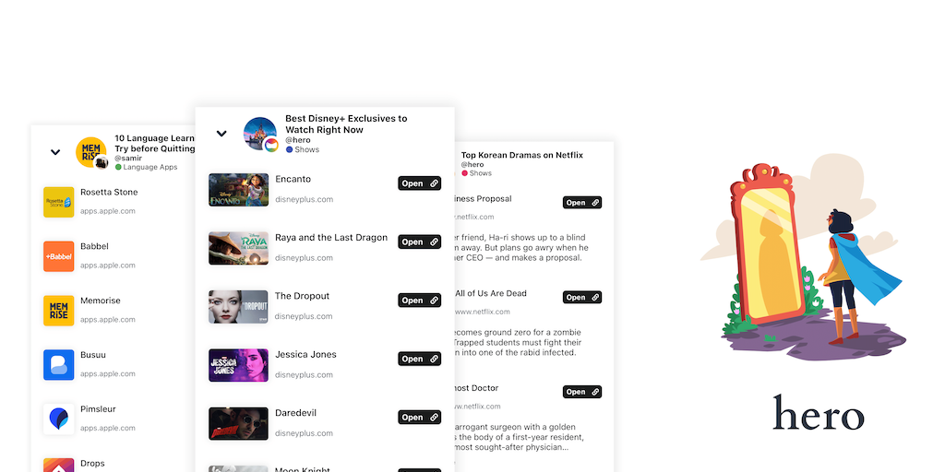The width and height of the screenshot is (945, 472).
Task: Click the Rosetta Stone app icon
Action: pos(58,202)
